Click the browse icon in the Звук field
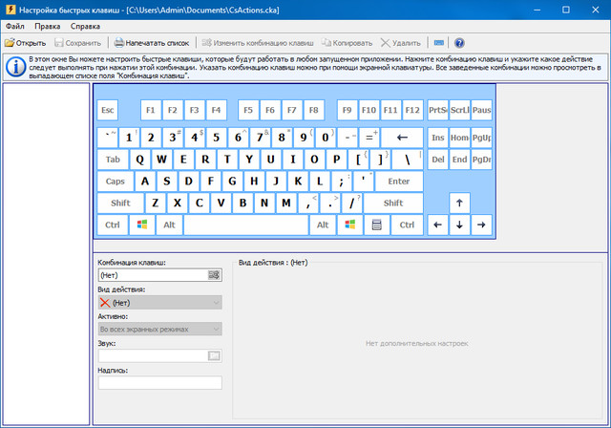611x428 pixels. coord(215,356)
